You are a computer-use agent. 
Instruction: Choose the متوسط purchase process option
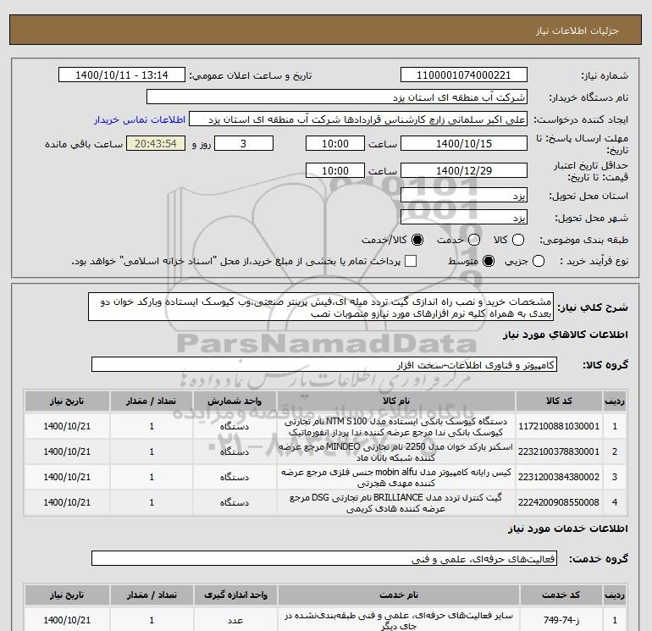point(489,261)
